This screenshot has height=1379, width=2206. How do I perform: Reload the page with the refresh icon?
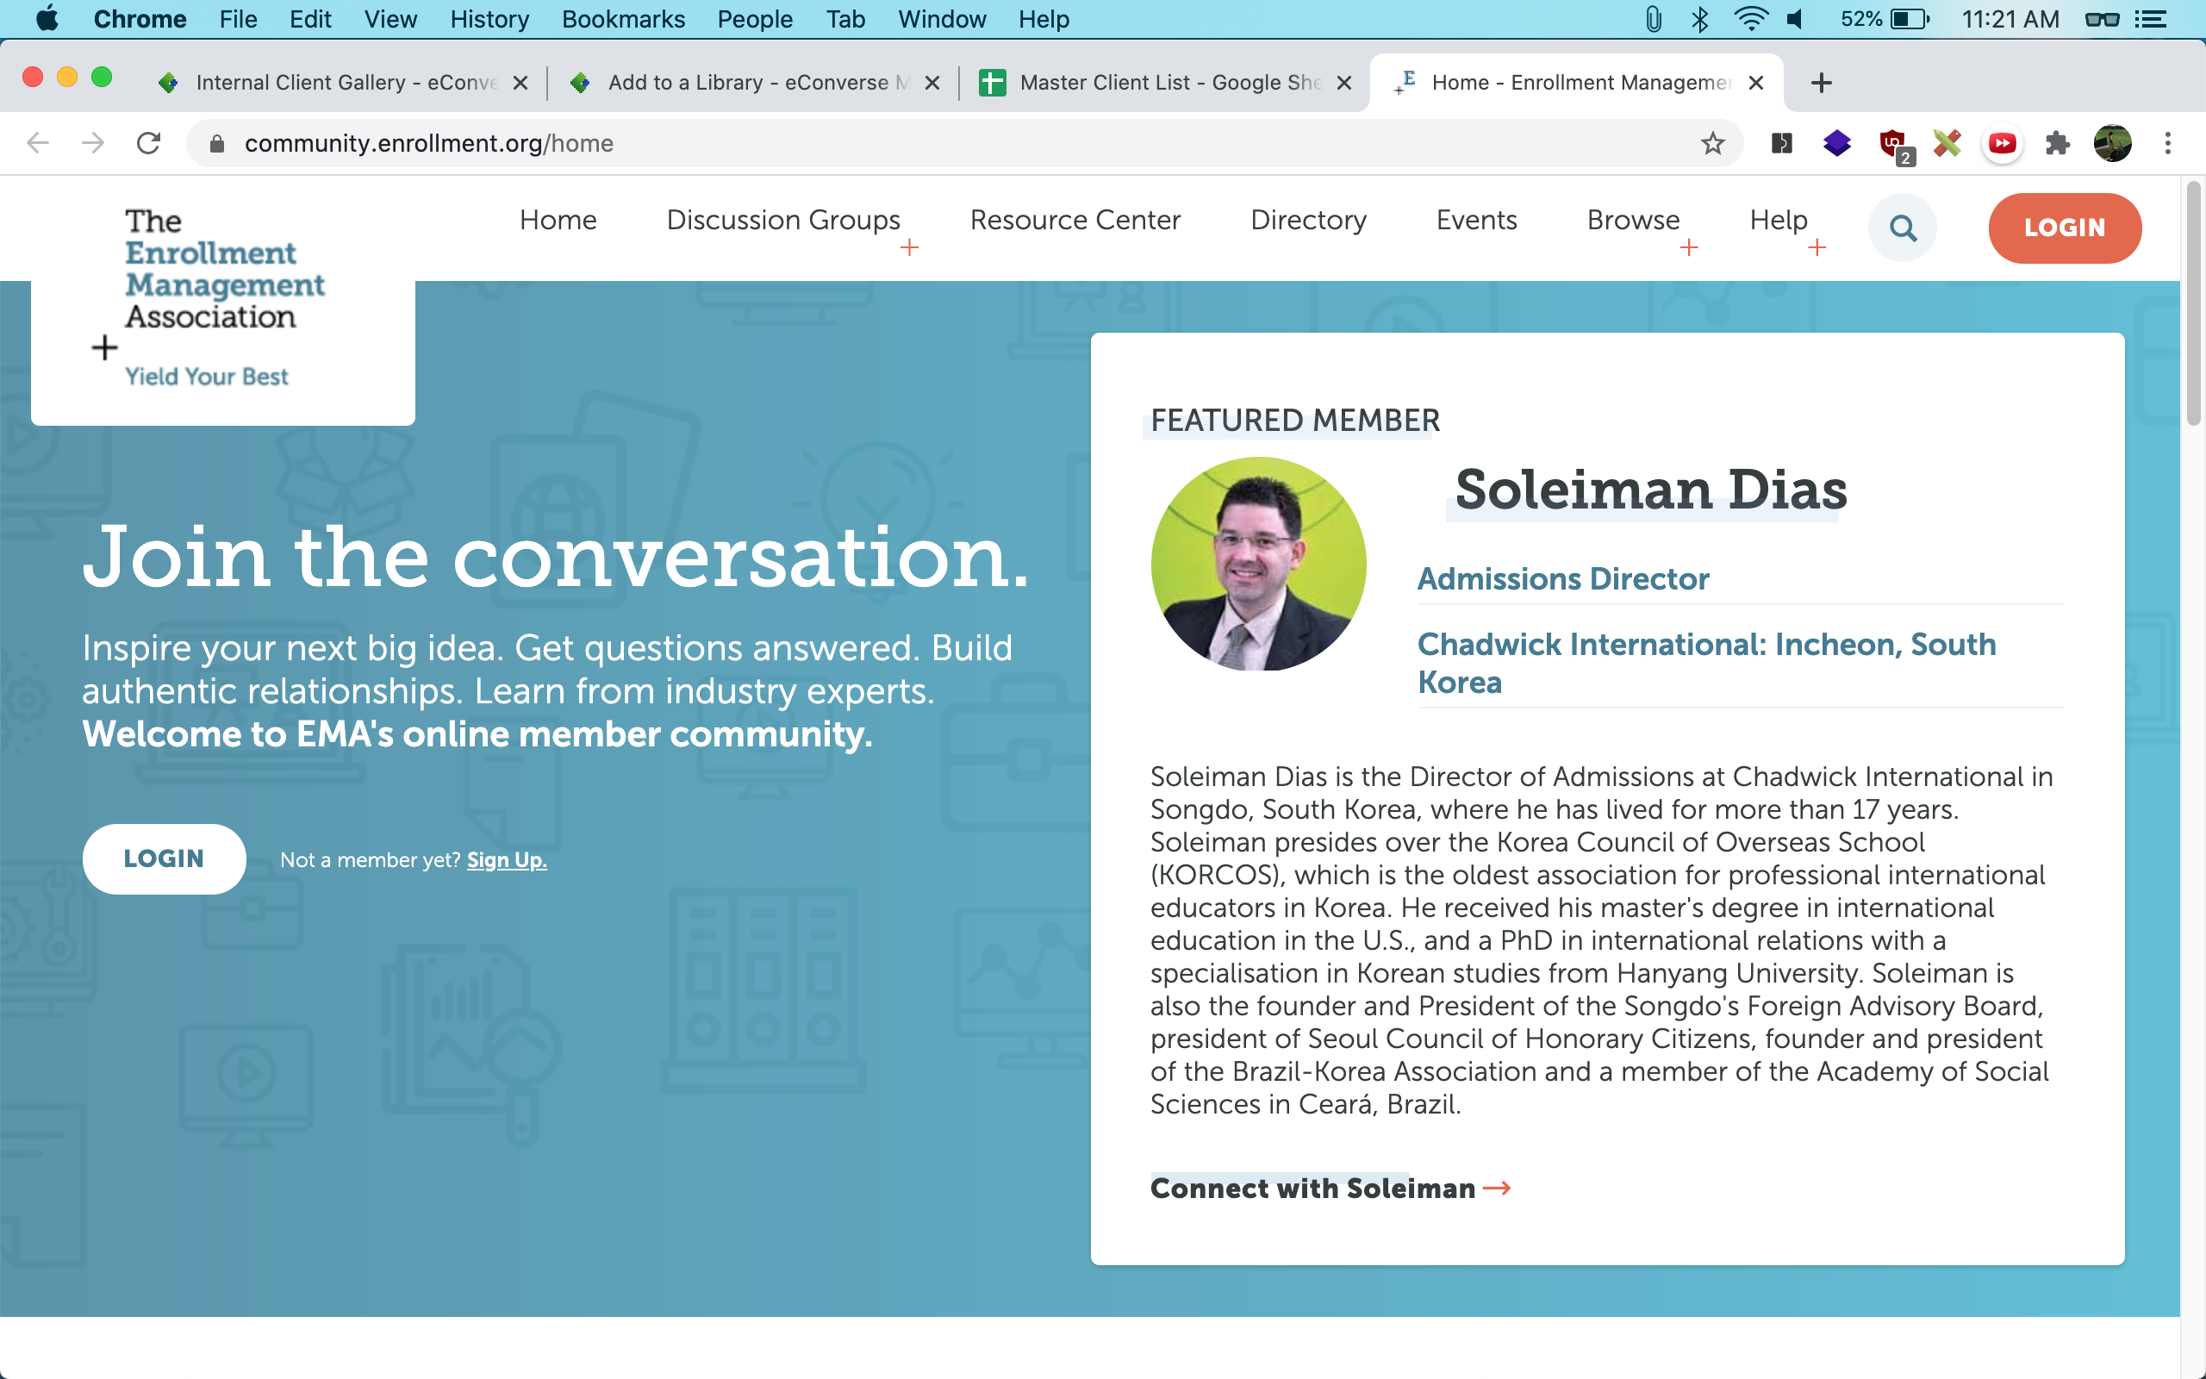[148, 143]
